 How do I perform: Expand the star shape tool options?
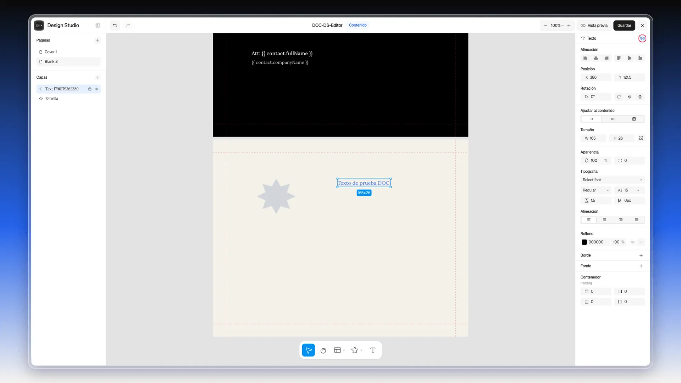point(361,350)
